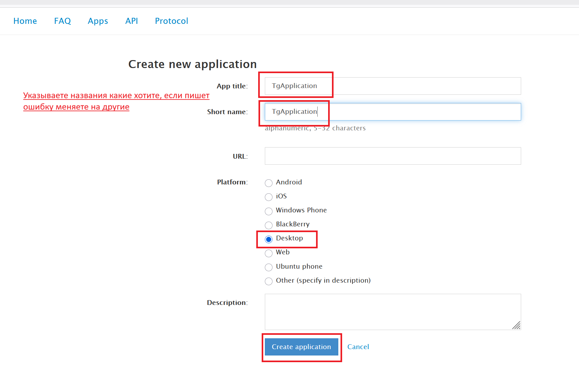Screen dimensions: 579x386
Task: Select the Android platform radio button
Action: click(x=269, y=183)
